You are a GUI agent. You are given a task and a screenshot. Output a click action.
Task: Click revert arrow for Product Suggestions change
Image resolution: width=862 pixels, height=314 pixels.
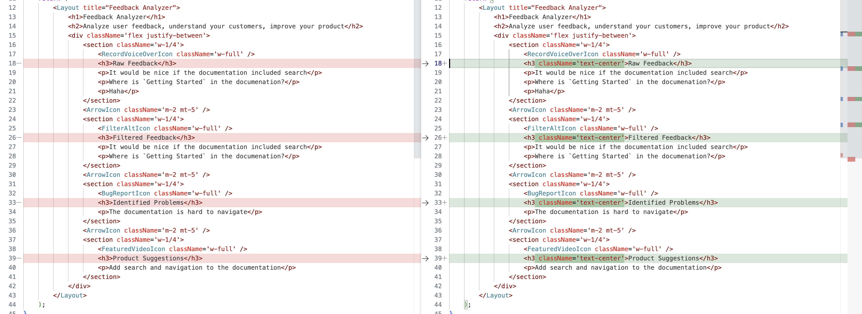(x=425, y=259)
